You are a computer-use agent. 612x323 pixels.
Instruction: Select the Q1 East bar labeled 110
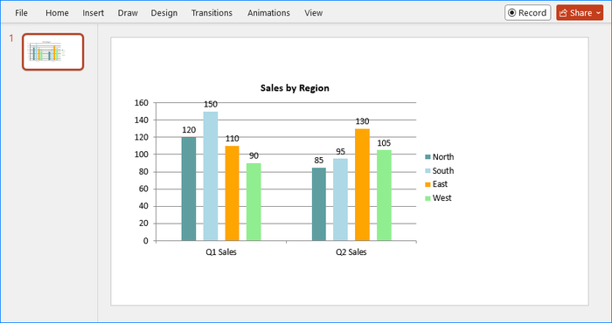pyautogui.click(x=233, y=193)
